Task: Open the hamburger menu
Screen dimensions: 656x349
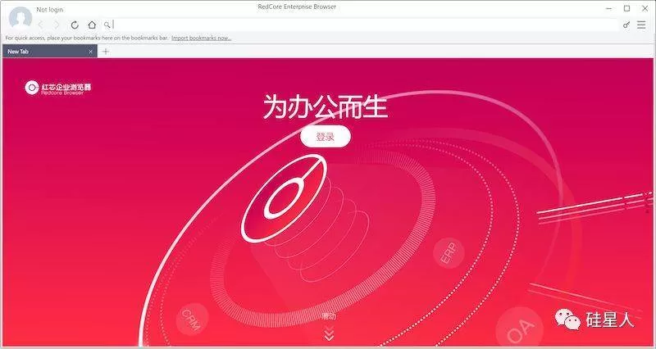Action: click(641, 25)
